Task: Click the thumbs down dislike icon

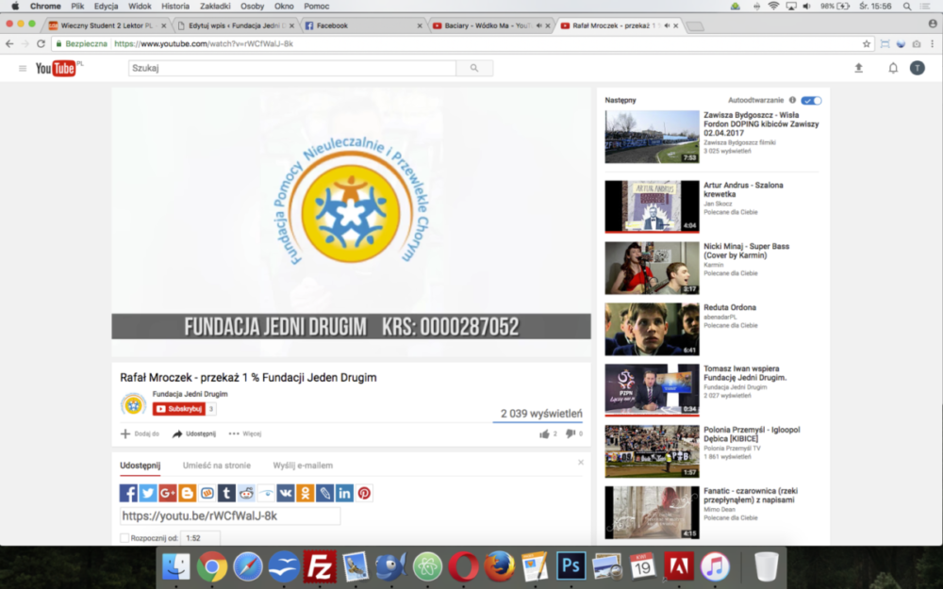Action: click(571, 434)
